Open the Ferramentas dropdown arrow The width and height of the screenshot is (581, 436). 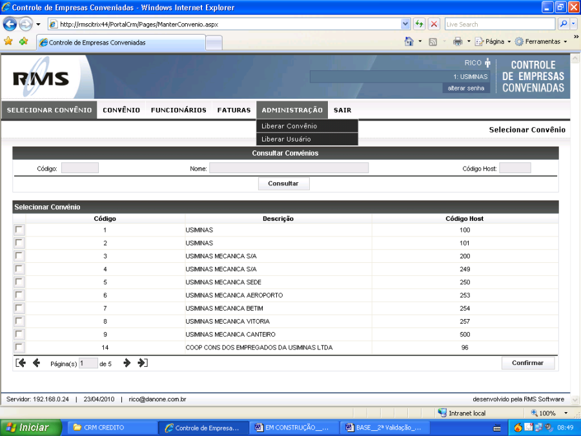566,41
